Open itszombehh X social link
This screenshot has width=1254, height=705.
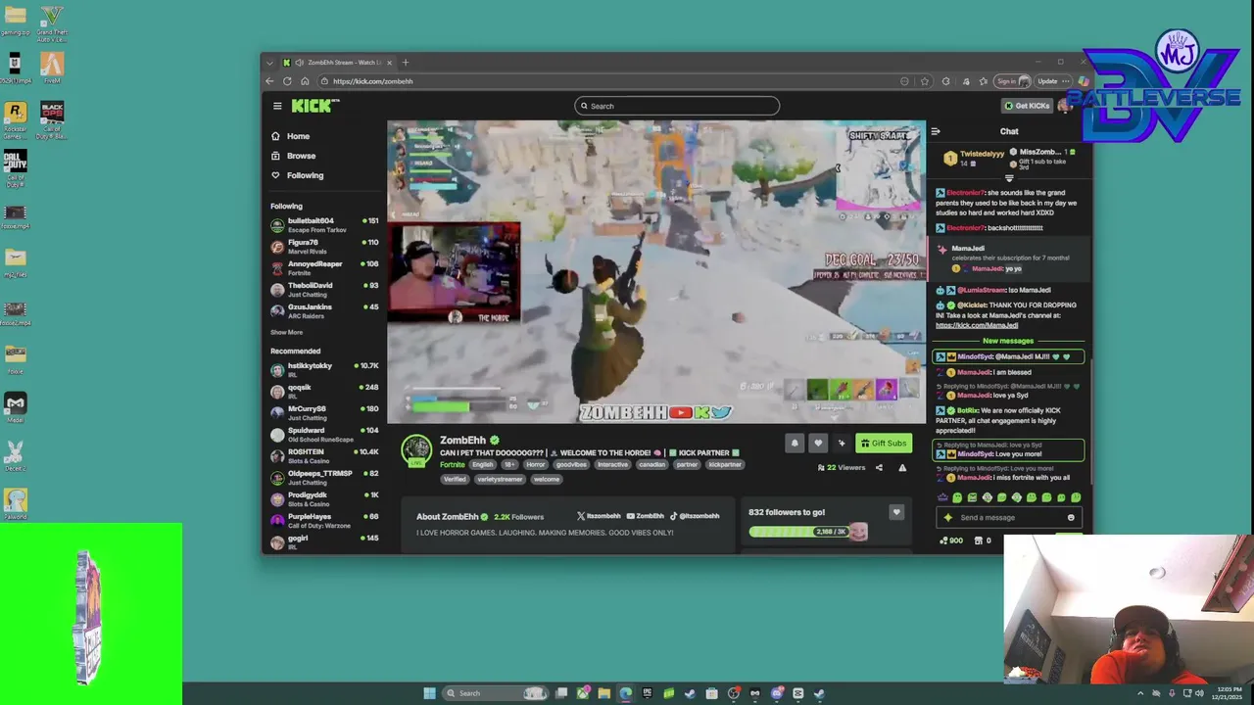point(599,516)
